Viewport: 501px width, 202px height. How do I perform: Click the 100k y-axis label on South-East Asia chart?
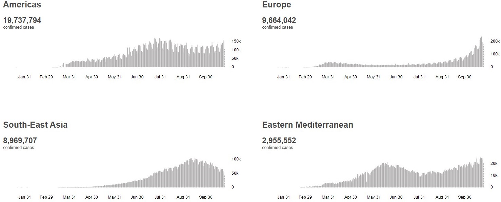click(x=236, y=159)
